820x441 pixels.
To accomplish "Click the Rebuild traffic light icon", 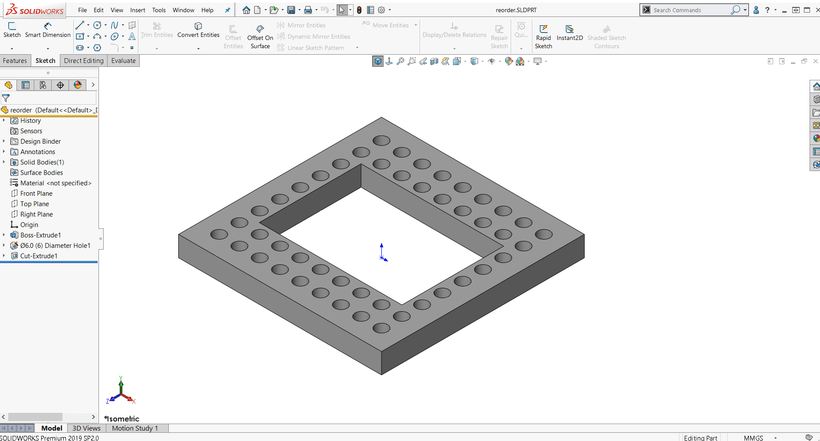I will coord(359,10).
